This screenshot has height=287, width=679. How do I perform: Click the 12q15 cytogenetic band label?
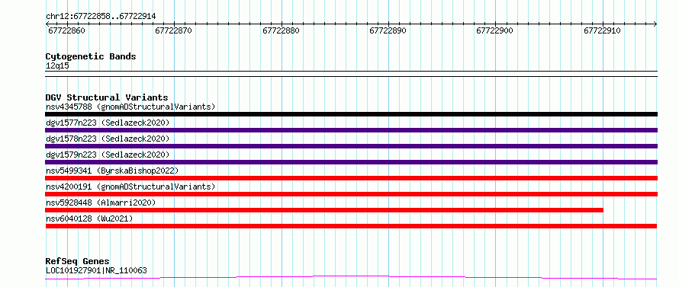click(x=57, y=65)
